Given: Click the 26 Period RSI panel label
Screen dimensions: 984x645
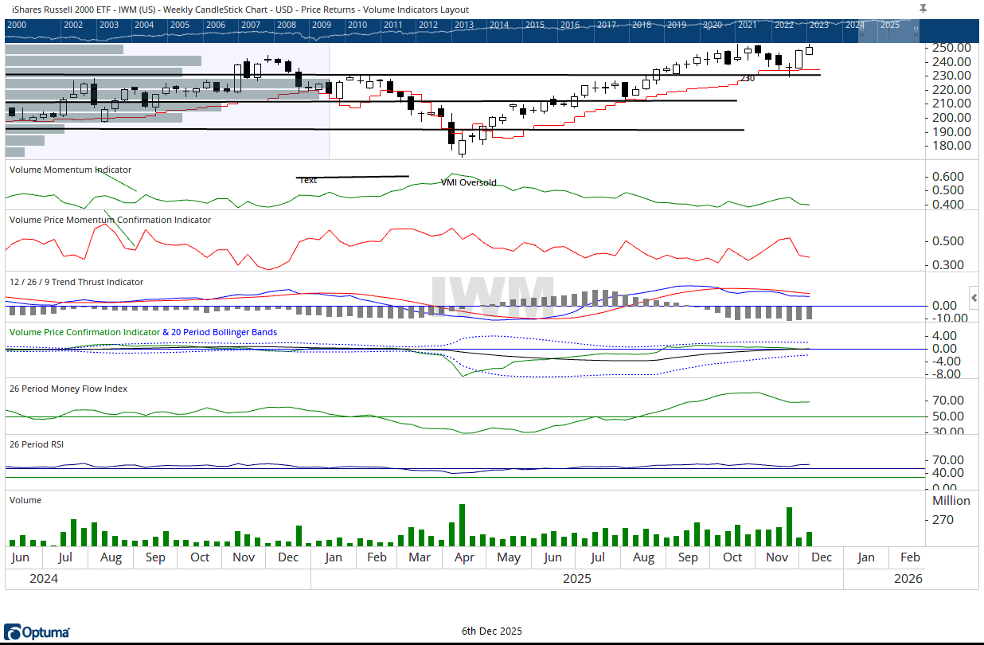Looking at the screenshot, I should 37,444.
